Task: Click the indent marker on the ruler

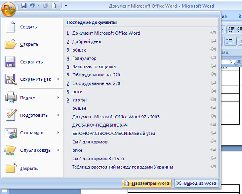Action: click(x=236, y=63)
